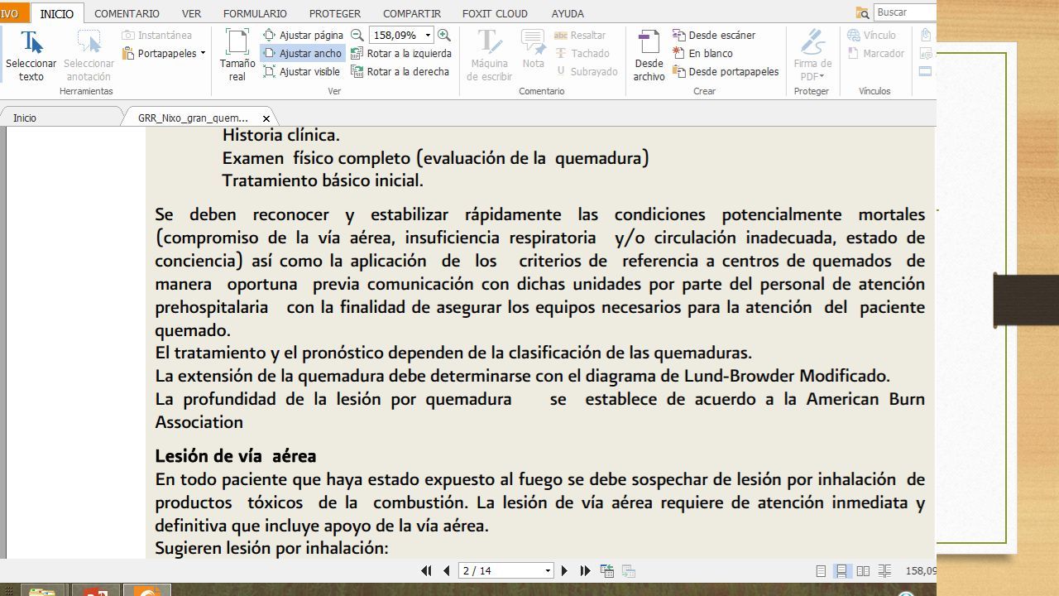Click the Buscar search field
The image size is (1059, 596).
coord(905,12)
